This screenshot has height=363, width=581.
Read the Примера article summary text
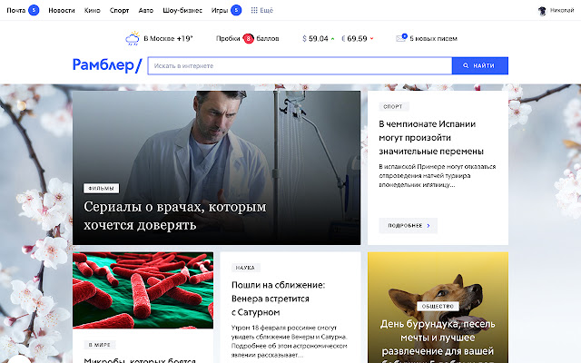tap(438, 175)
